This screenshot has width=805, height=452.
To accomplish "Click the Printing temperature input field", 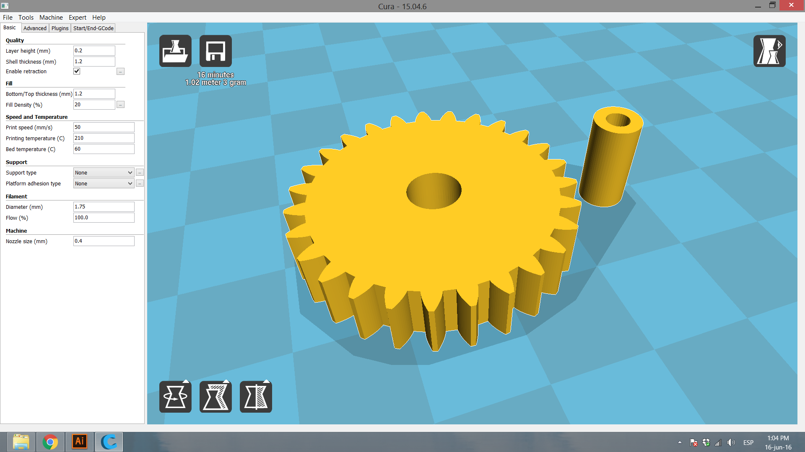I will pos(104,138).
